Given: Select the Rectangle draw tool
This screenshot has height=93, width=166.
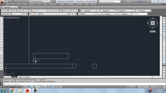Looking at the screenshot, I should click(x=2, y=29).
